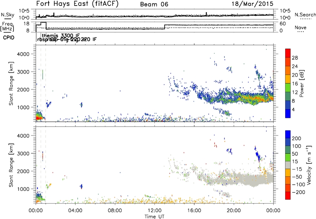The width and height of the screenshot is (316, 219).
Task: Click the "18" frequency axis tick label
Action: (26, 24)
